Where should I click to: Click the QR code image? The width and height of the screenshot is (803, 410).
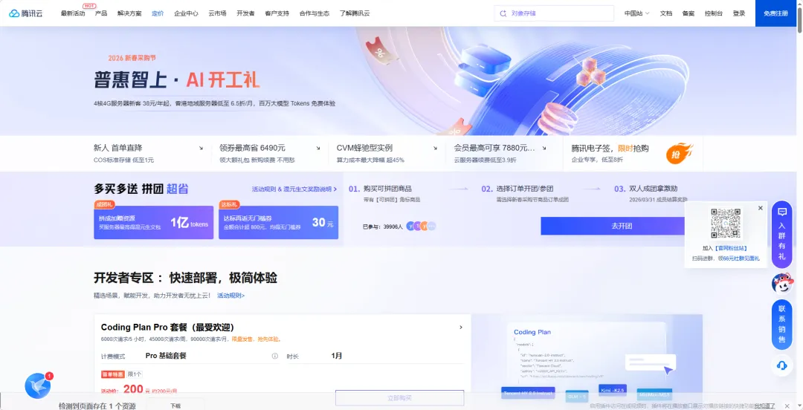726,223
